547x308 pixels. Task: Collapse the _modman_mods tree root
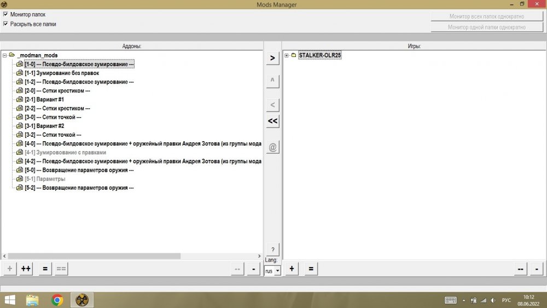pyautogui.click(x=4, y=55)
